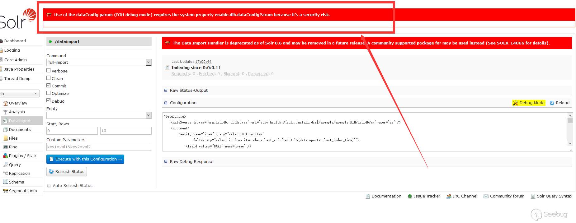Open the Overview house icon
Viewport: 576px width, 223px height.
[x=5, y=103]
